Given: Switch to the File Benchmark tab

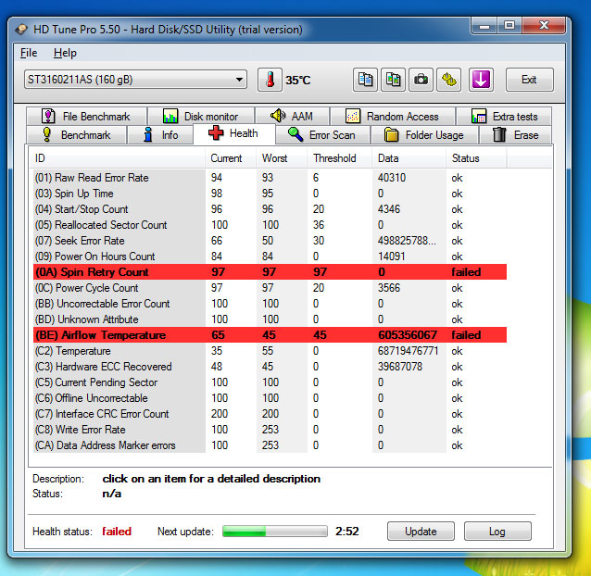Looking at the screenshot, I should click(86, 116).
